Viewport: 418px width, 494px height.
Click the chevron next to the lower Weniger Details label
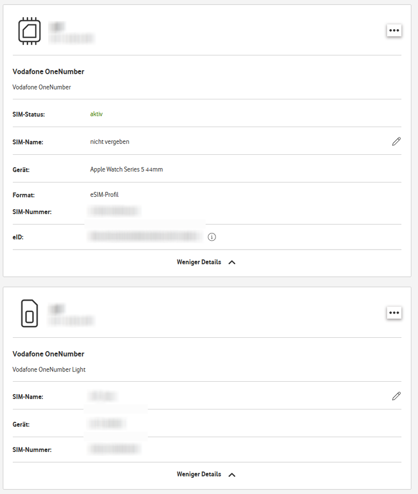232,474
